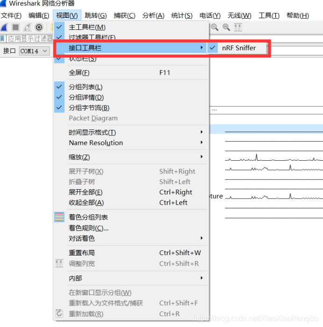Toggle packet bytes 分组字节流(B) visibility
Viewport: 323px width, 327px height.
click(x=59, y=107)
